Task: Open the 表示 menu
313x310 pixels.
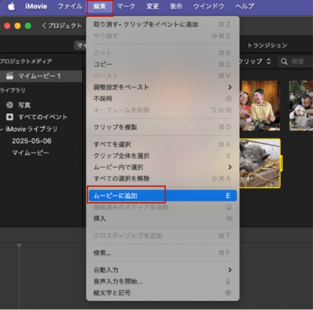Action: (176, 6)
